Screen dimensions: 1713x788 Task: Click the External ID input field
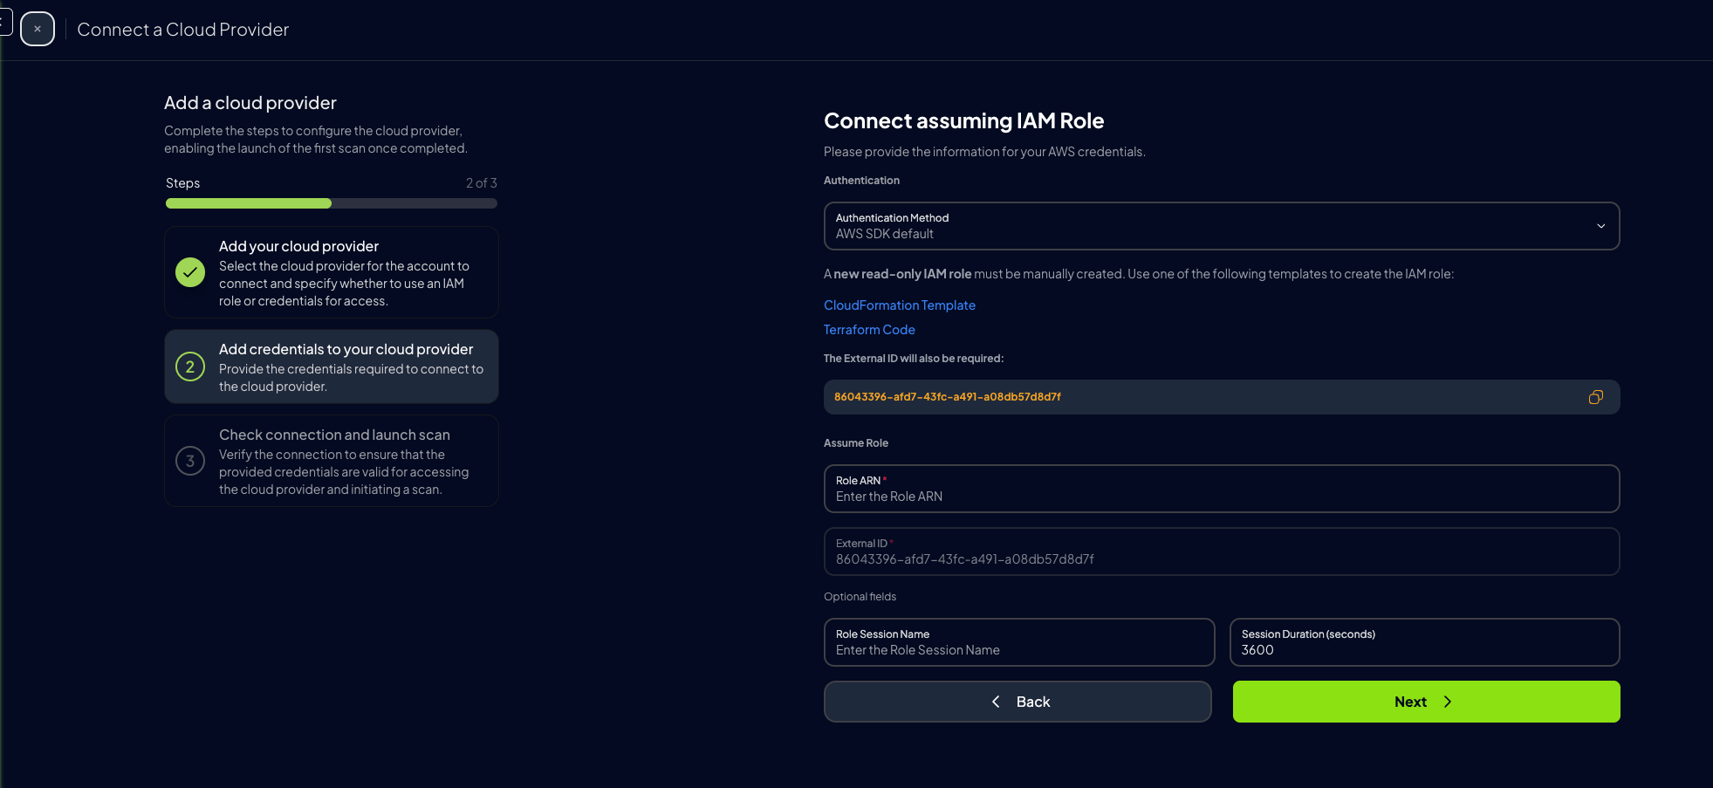(1222, 552)
